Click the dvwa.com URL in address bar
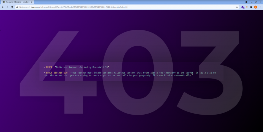The height and width of the screenshot is (132, 263). point(79,7)
